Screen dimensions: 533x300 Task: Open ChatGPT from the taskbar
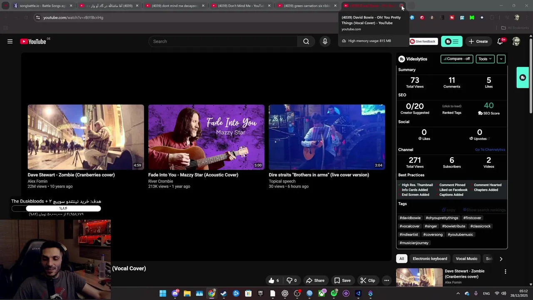point(285,293)
